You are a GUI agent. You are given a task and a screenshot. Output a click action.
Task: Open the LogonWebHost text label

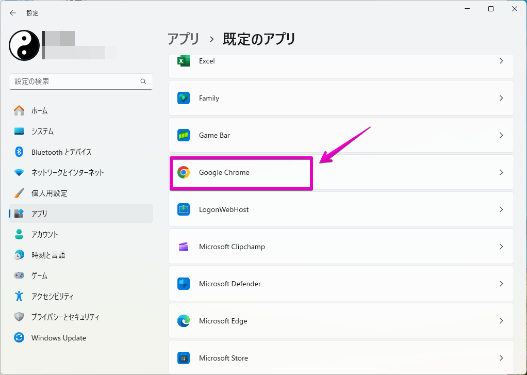click(224, 209)
